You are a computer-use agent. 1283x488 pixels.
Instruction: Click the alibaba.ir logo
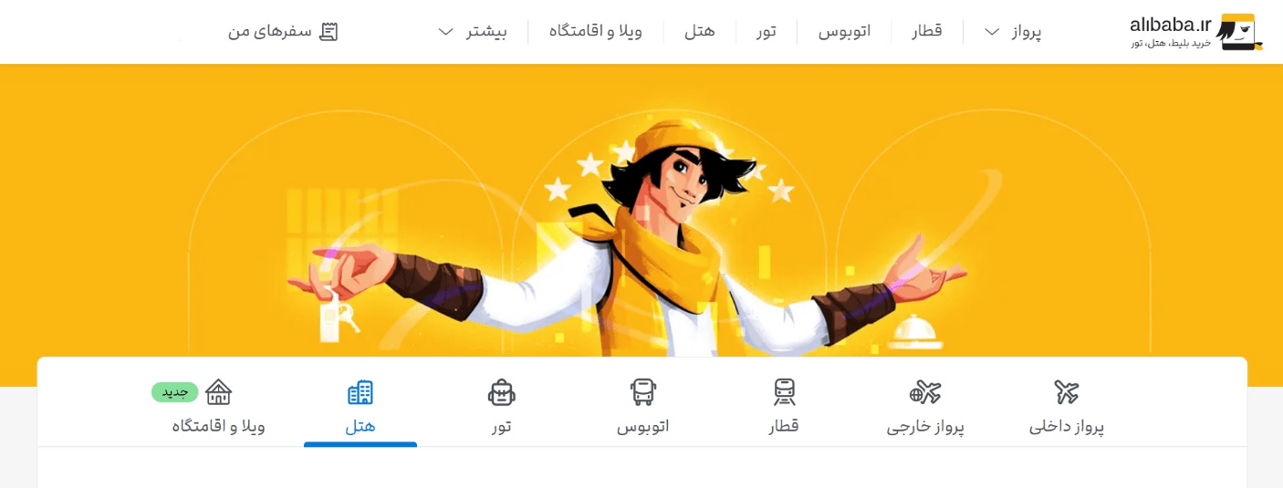pyautogui.click(x=1196, y=32)
